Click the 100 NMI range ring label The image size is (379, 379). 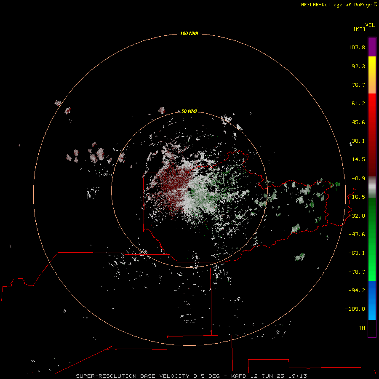click(189, 33)
